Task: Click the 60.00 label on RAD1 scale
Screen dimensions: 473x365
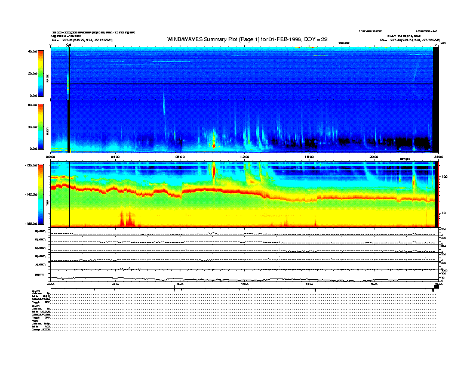Action: coord(32,105)
